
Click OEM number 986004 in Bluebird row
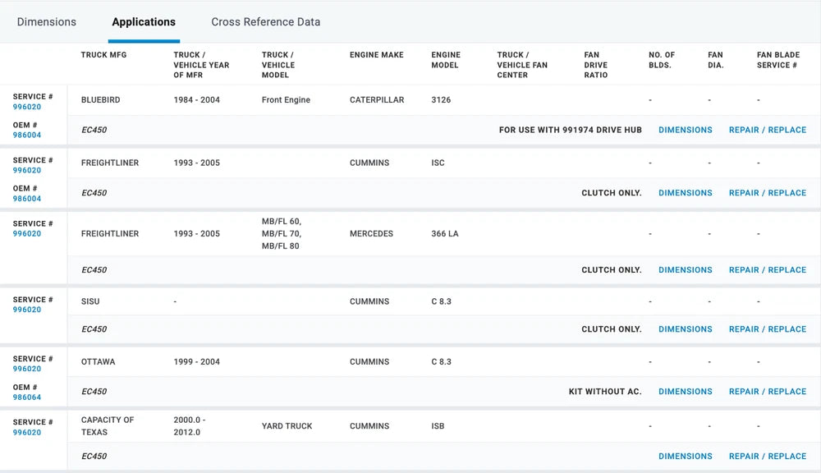(27, 135)
